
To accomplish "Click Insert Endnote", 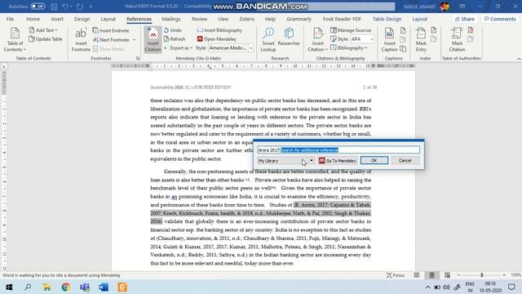I will point(111,31).
